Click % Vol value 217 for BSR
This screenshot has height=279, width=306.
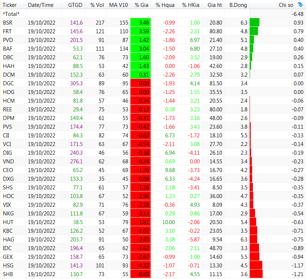[100, 23]
